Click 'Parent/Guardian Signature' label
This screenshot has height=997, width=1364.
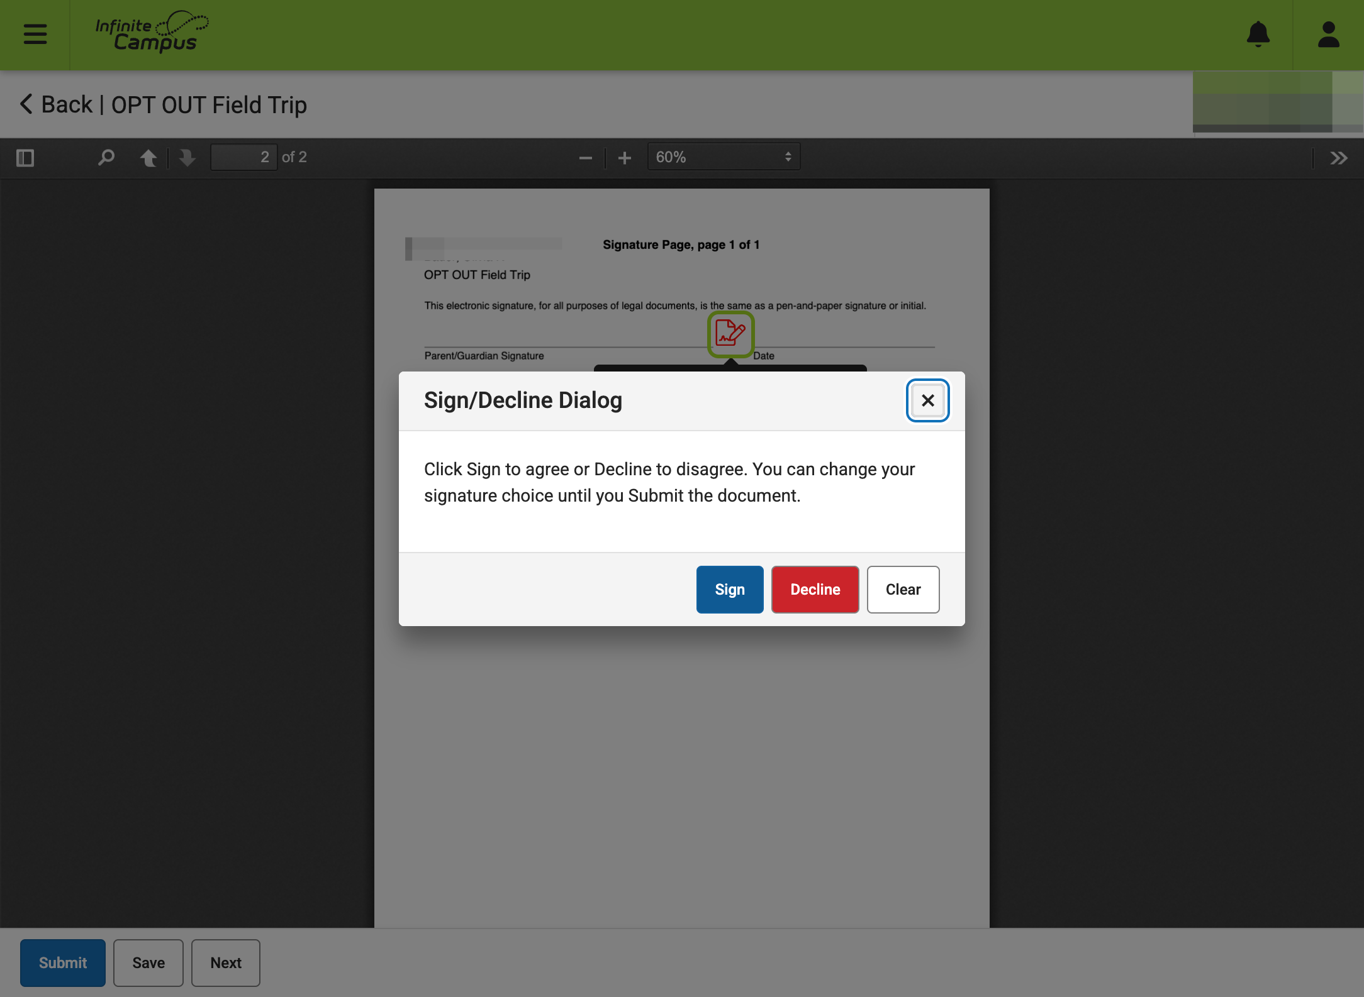coord(484,356)
